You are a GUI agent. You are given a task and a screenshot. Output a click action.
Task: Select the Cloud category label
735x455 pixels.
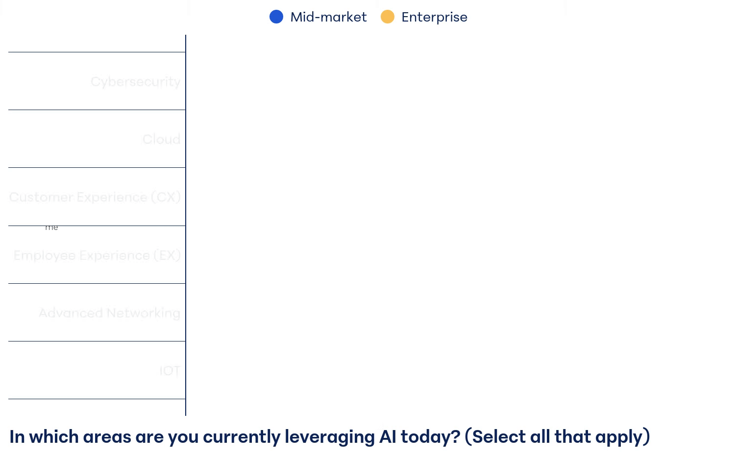161,139
